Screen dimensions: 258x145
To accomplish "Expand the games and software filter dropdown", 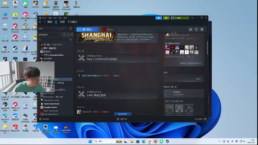I will 50,35.
